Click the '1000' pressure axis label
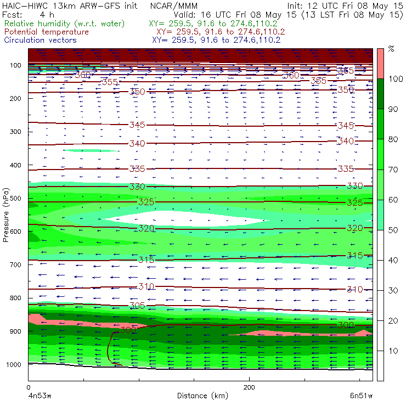406x406 pixels. [14, 364]
